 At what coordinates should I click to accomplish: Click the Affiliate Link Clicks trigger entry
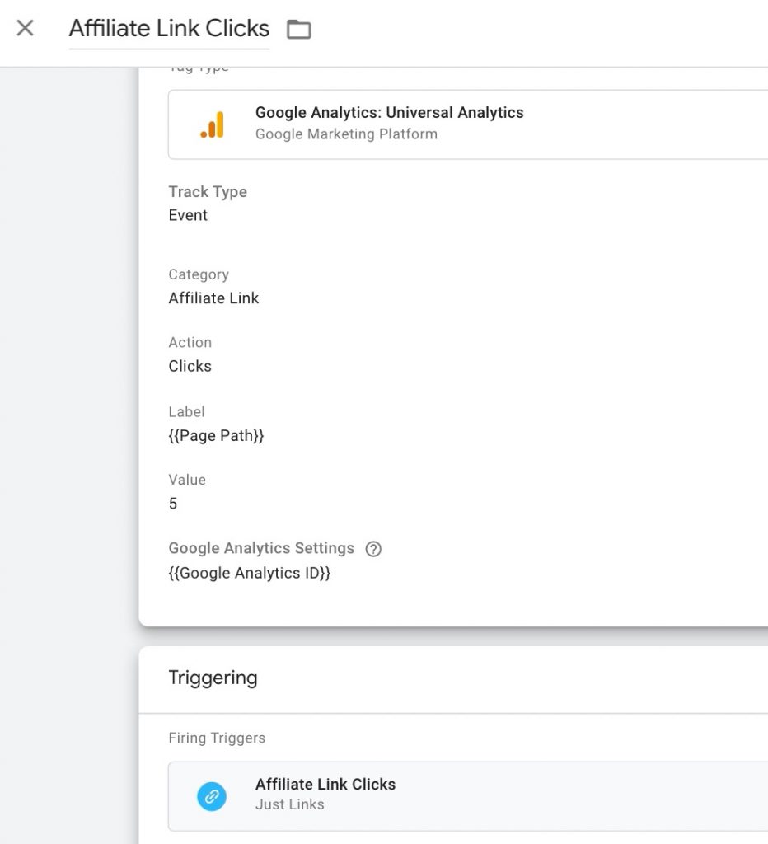tap(325, 784)
